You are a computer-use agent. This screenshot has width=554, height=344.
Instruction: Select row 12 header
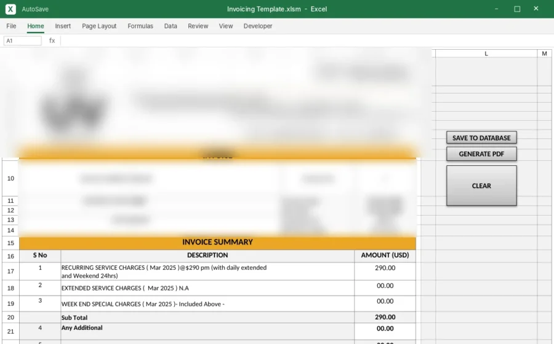click(x=10, y=211)
